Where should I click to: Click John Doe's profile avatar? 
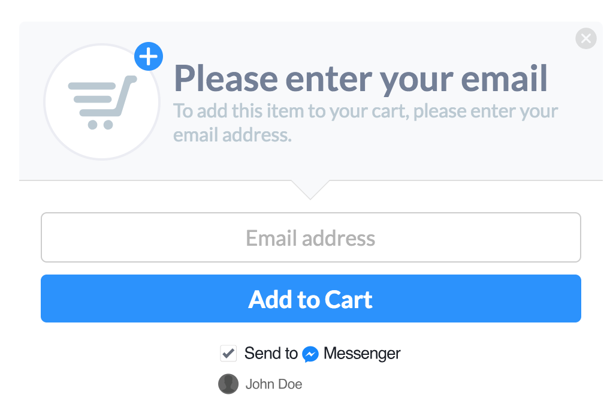pos(228,384)
